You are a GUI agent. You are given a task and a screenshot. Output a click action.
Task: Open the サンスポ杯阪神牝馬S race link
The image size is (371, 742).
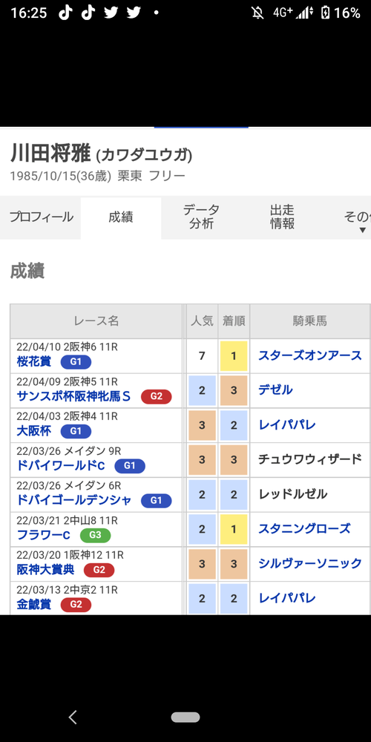coord(73,396)
